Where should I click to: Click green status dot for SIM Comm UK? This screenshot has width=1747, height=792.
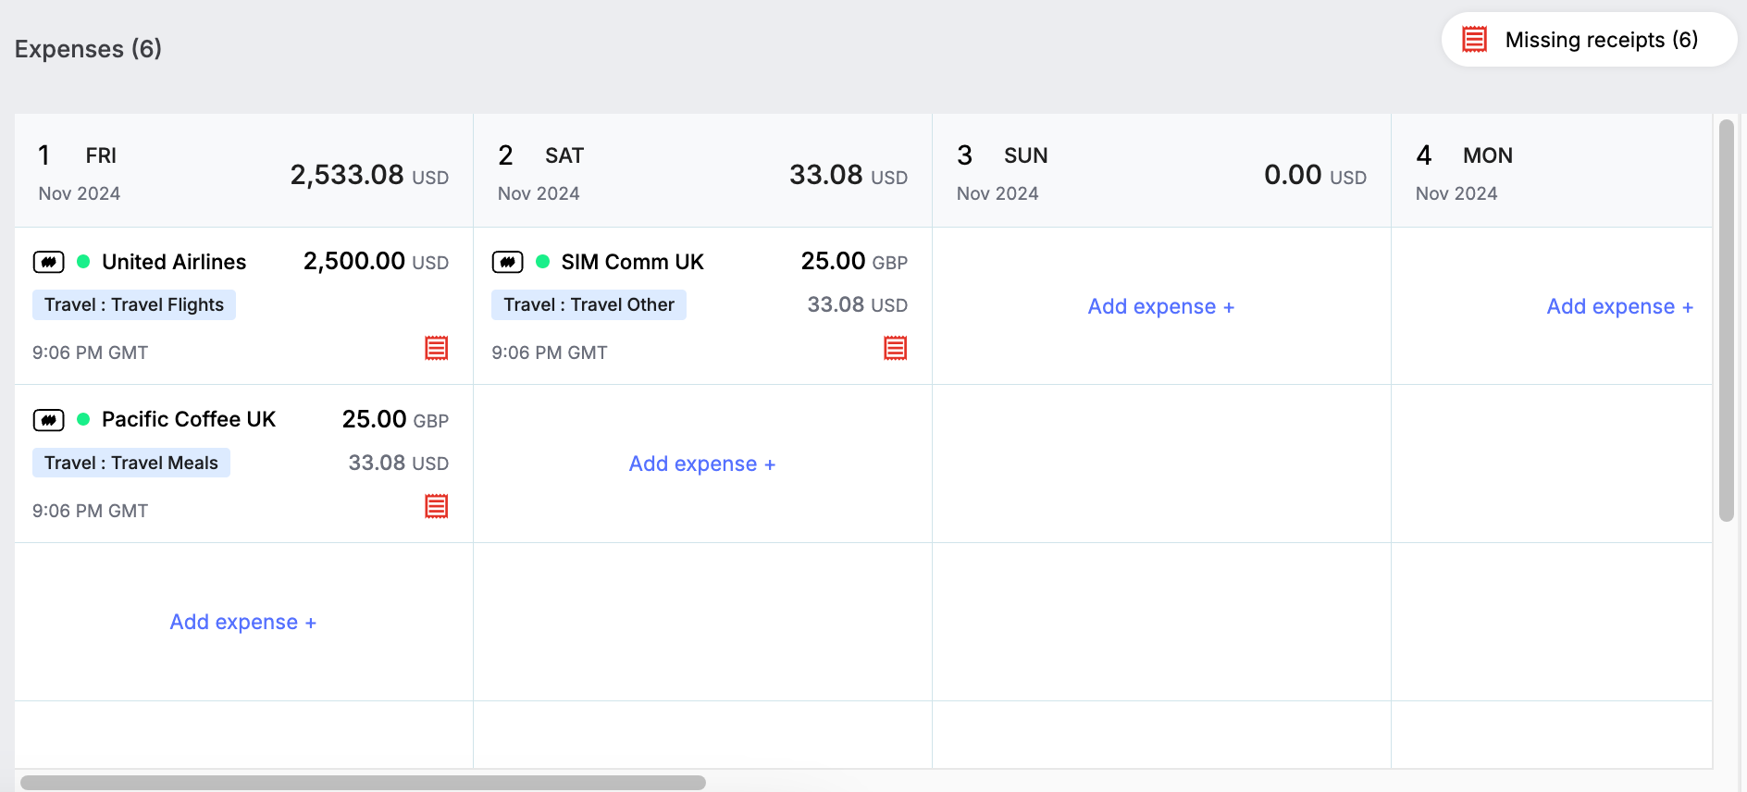543,262
